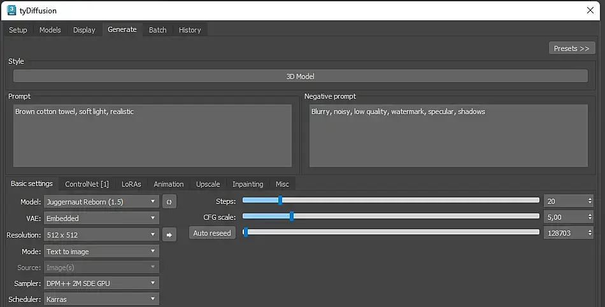This screenshot has width=605, height=307.
Task: Expand the Model dropdown Juggernaut Reborn
Action: tap(101, 202)
